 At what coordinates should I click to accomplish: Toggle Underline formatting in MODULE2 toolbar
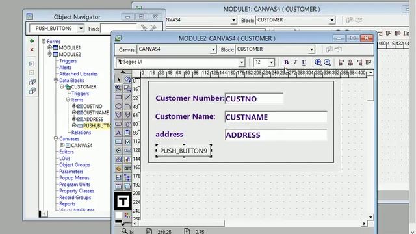tap(304, 62)
